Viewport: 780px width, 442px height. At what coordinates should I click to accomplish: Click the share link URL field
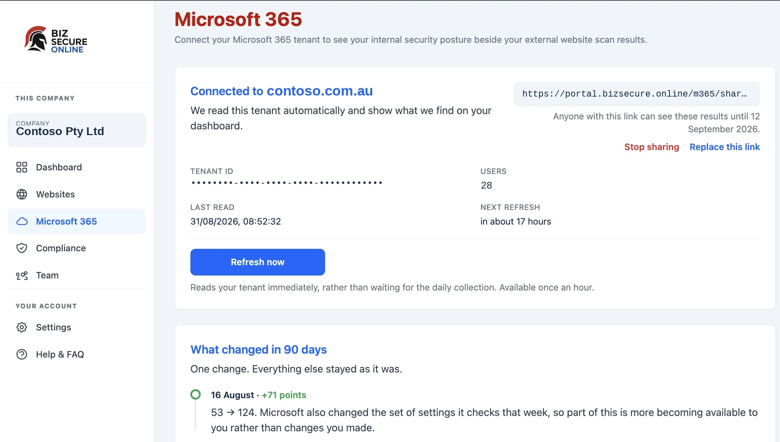[636, 94]
